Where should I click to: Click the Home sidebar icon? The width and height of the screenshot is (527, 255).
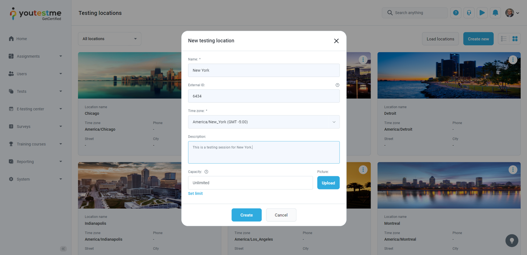pyautogui.click(x=11, y=38)
